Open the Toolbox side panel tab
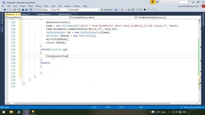This screenshot has height=115, width=205. pos(2,29)
